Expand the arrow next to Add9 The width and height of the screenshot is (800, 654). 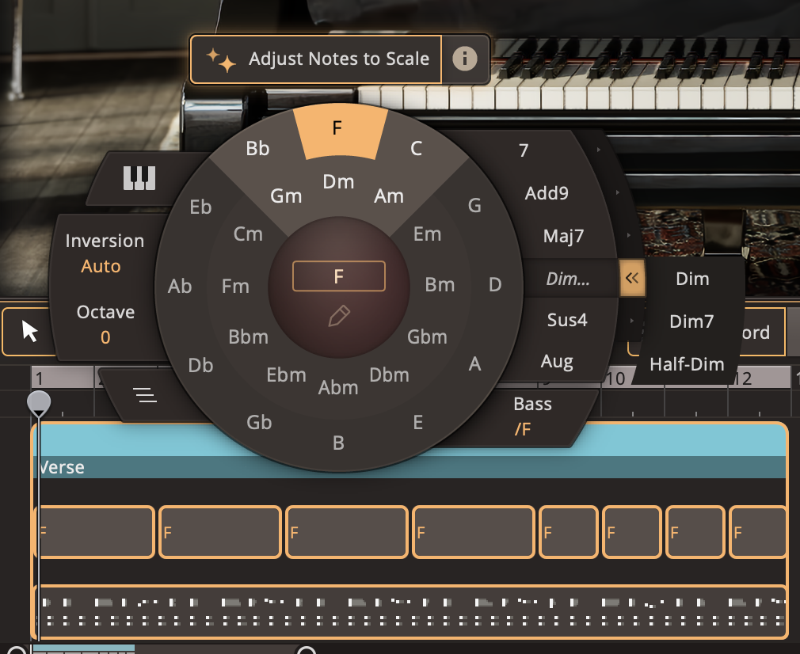pos(617,192)
